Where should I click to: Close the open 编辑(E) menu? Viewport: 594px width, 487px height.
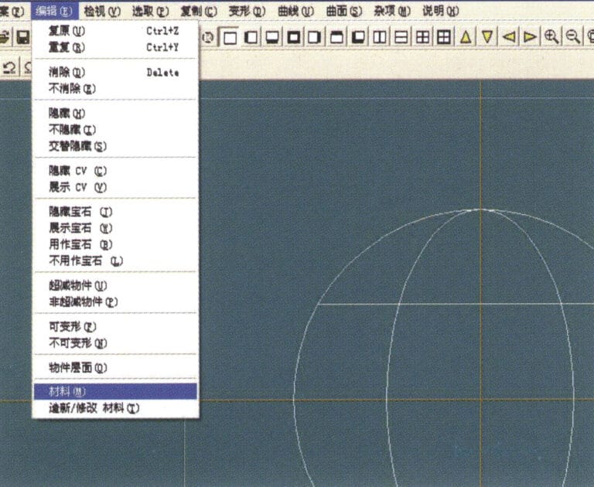[55, 11]
